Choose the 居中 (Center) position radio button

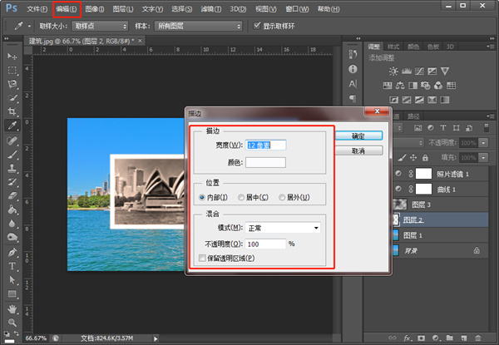pyautogui.click(x=241, y=197)
